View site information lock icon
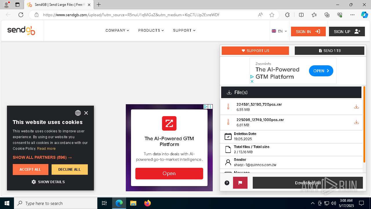Viewport: 371px width, 209px height. point(37,15)
